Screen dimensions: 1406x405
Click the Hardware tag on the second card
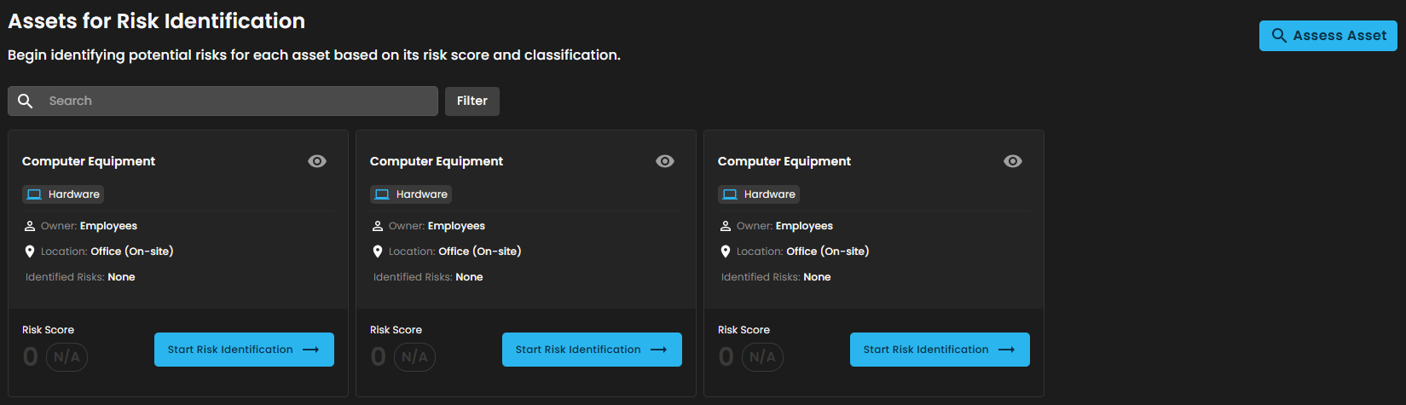tap(411, 194)
